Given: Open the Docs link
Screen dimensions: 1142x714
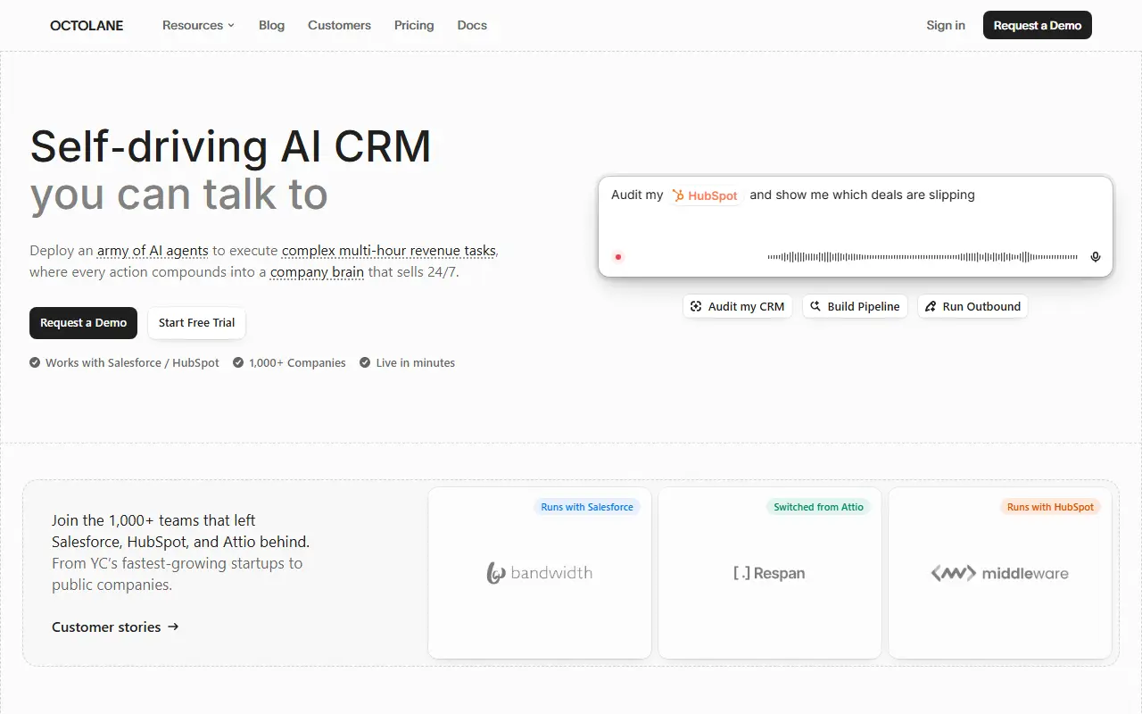Looking at the screenshot, I should 472,25.
